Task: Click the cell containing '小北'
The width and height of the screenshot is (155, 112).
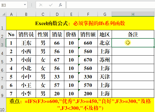Action: pyautogui.click(x=26, y=68)
